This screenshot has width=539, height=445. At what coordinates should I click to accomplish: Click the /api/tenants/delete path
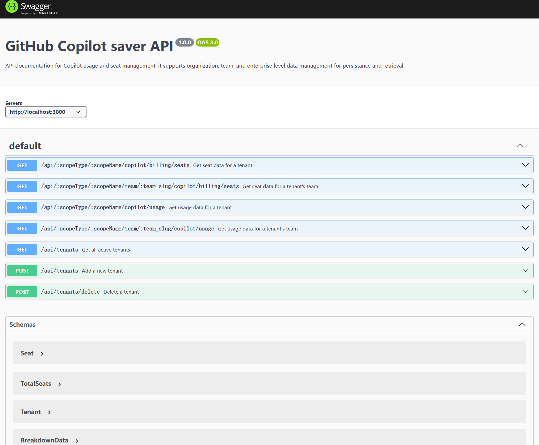(70, 292)
